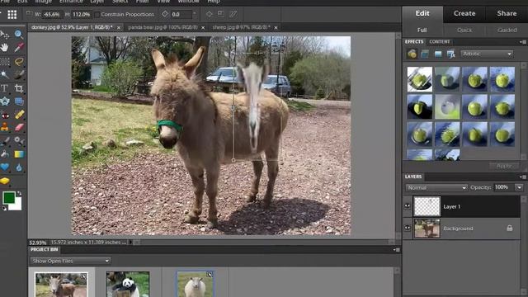
Task: Select the Straighten tool
Action: (19, 101)
